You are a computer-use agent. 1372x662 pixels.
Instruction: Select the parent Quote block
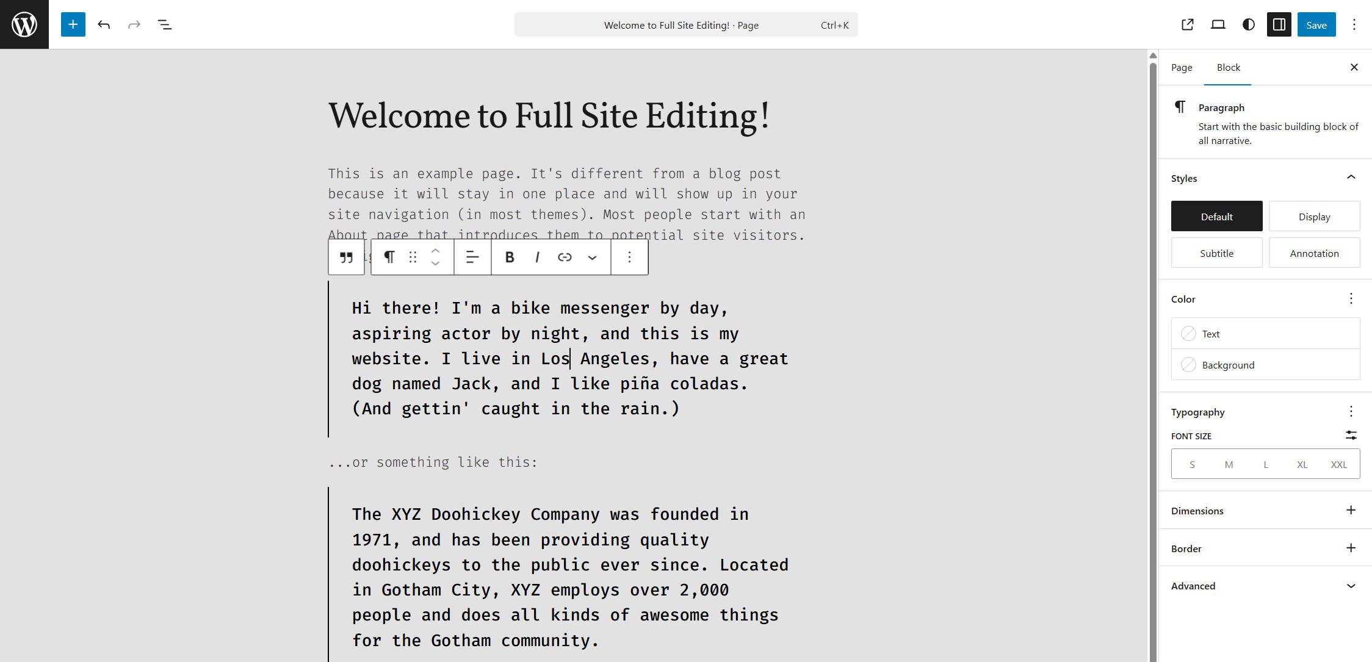(346, 257)
